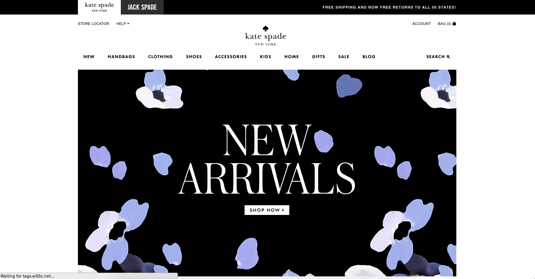View the Gifts section
Screen dimensions: 535x279
(x=318, y=57)
